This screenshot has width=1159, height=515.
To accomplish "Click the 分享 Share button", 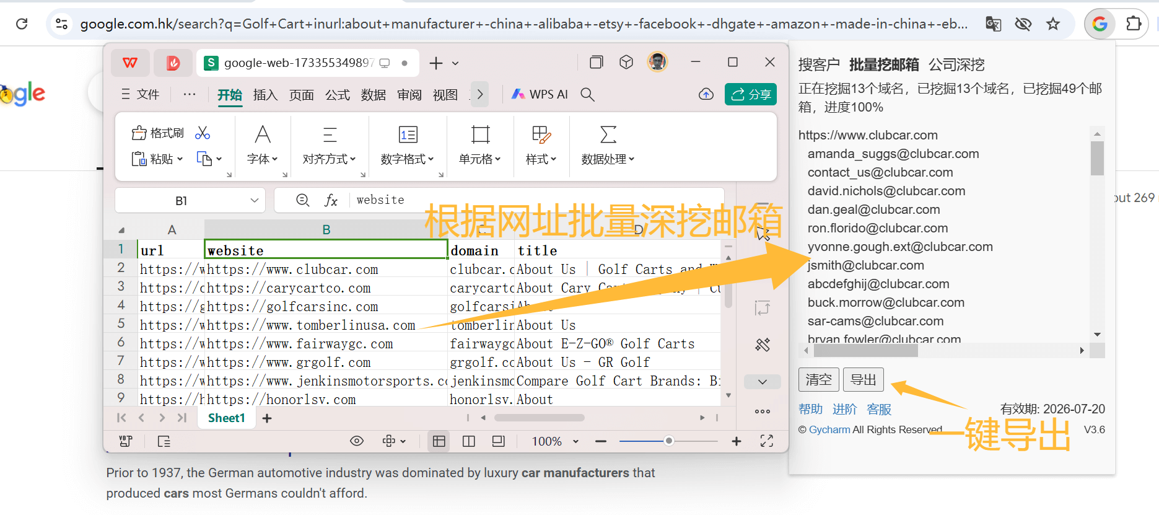I will (x=751, y=94).
